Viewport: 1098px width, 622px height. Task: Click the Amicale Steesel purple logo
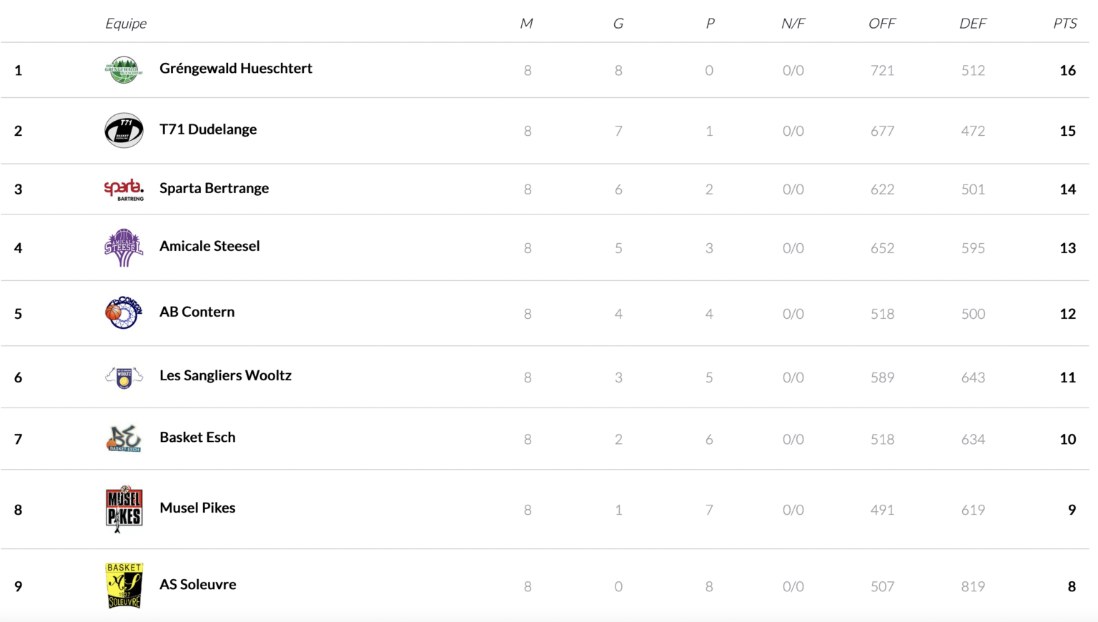click(x=124, y=247)
